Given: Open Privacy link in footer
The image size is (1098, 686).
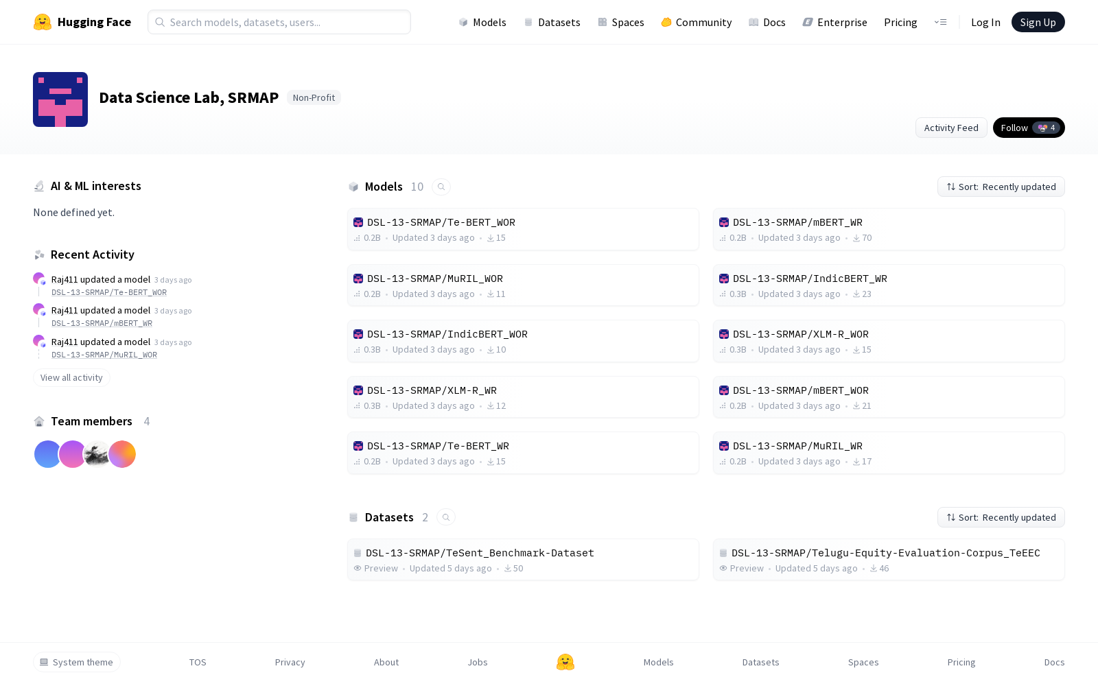Looking at the screenshot, I should tap(290, 662).
